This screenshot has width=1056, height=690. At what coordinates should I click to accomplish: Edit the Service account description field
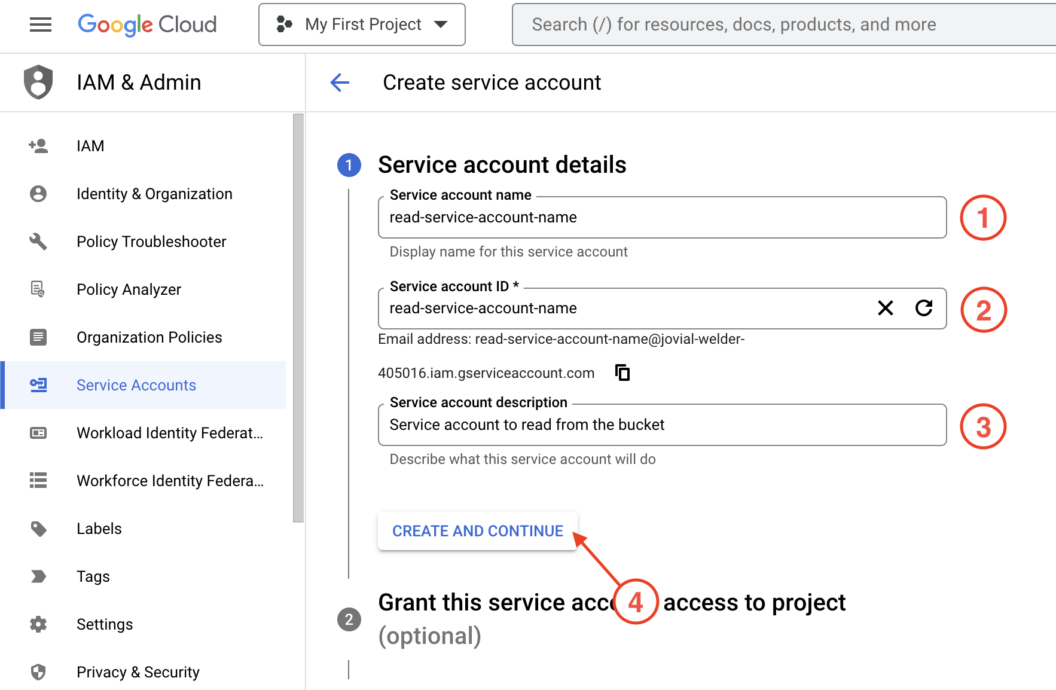[662, 425]
